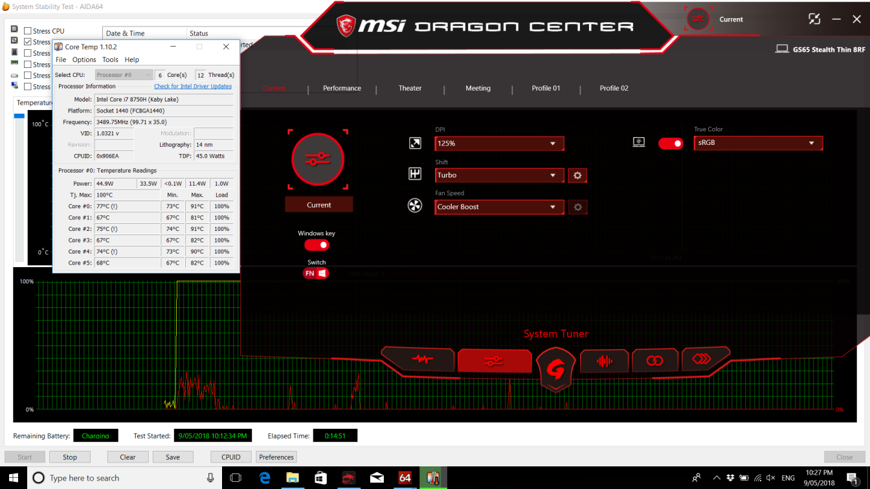The height and width of the screenshot is (489, 870).
Task: Click the fan icon beside Fan Speed
Action: 415,206
